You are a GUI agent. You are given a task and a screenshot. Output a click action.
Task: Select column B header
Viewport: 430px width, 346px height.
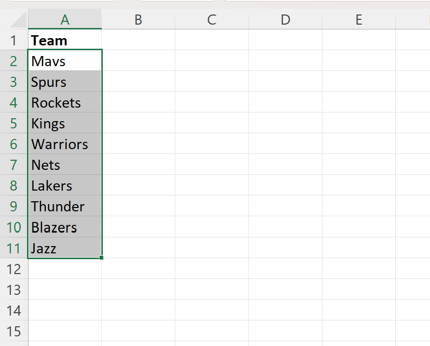click(x=138, y=20)
